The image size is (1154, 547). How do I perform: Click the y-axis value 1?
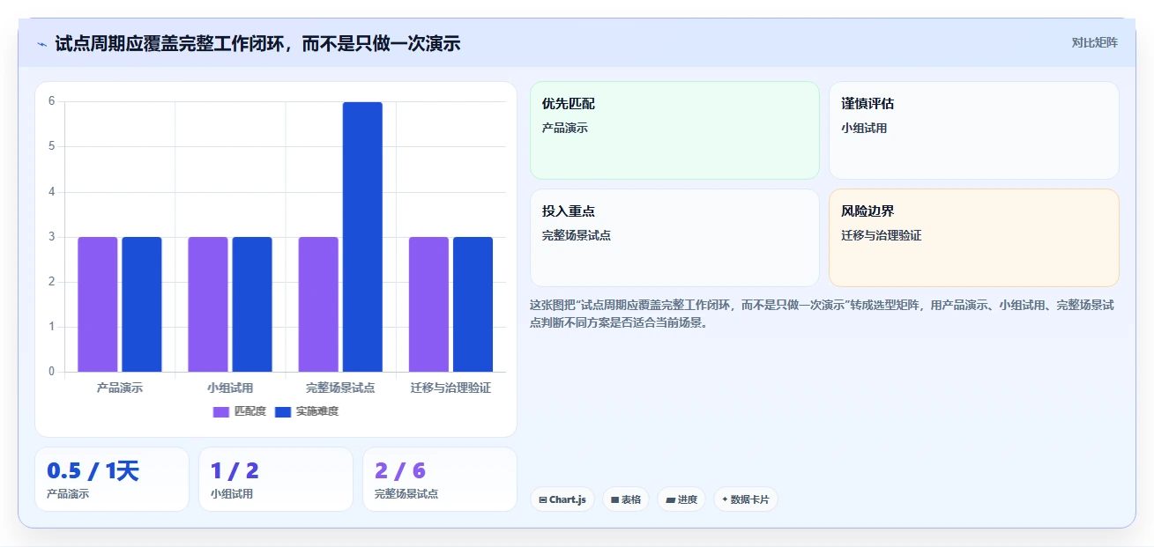point(52,327)
